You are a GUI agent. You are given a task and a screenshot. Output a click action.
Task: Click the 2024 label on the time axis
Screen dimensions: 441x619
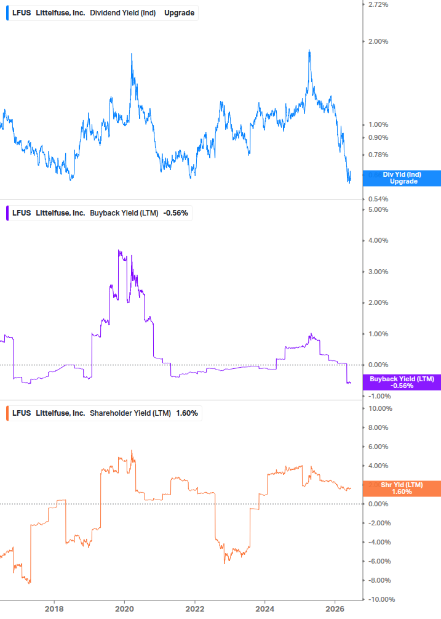click(x=265, y=609)
